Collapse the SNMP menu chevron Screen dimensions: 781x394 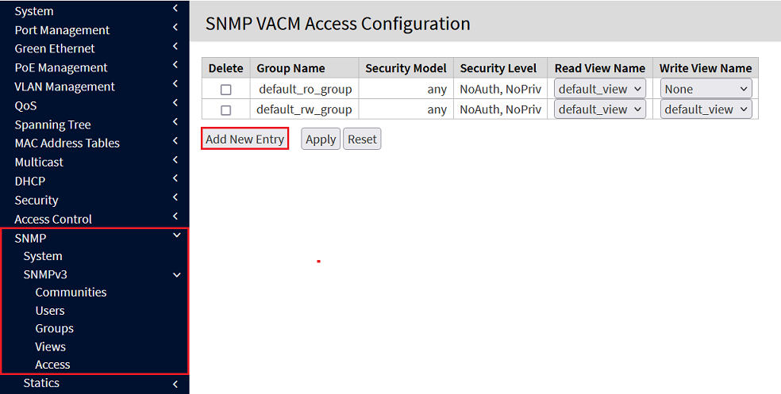pos(176,235)
